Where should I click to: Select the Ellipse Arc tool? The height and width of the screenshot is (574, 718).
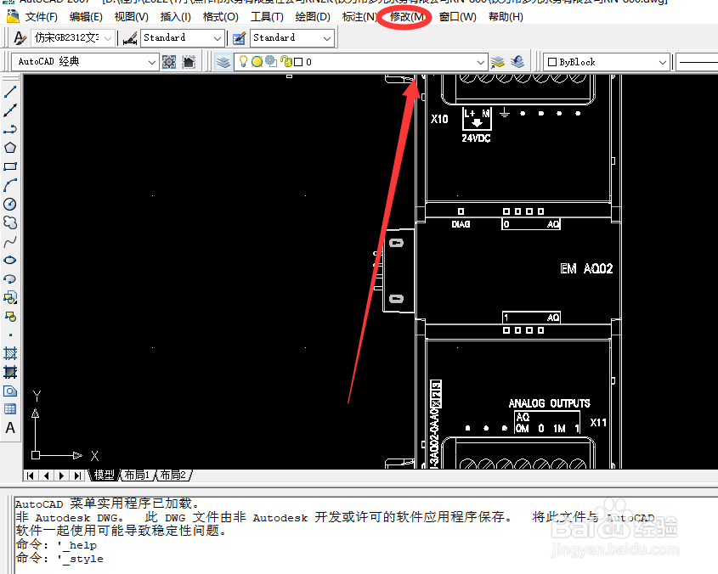tap(10, 279)
